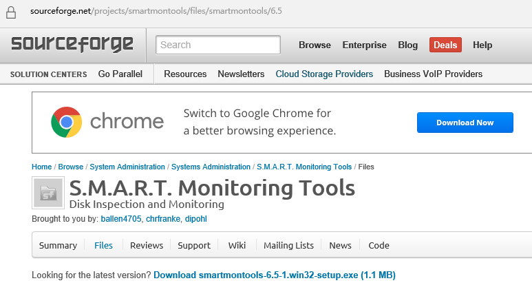Click the Chrome logo in the ad
Image resolution: width=532 pixels, height=294 pixels.
pyautogui.click(x=67, y=123)
